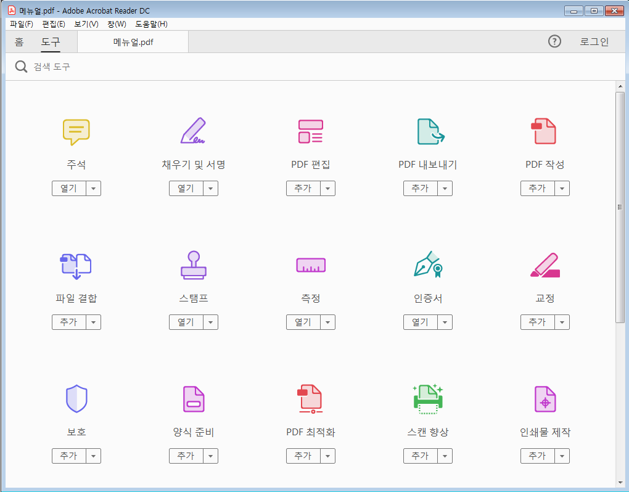This screenshot has height=492, width=629.
Task: Choose the PDF 작성 create icon
Action: pos(543,131)
